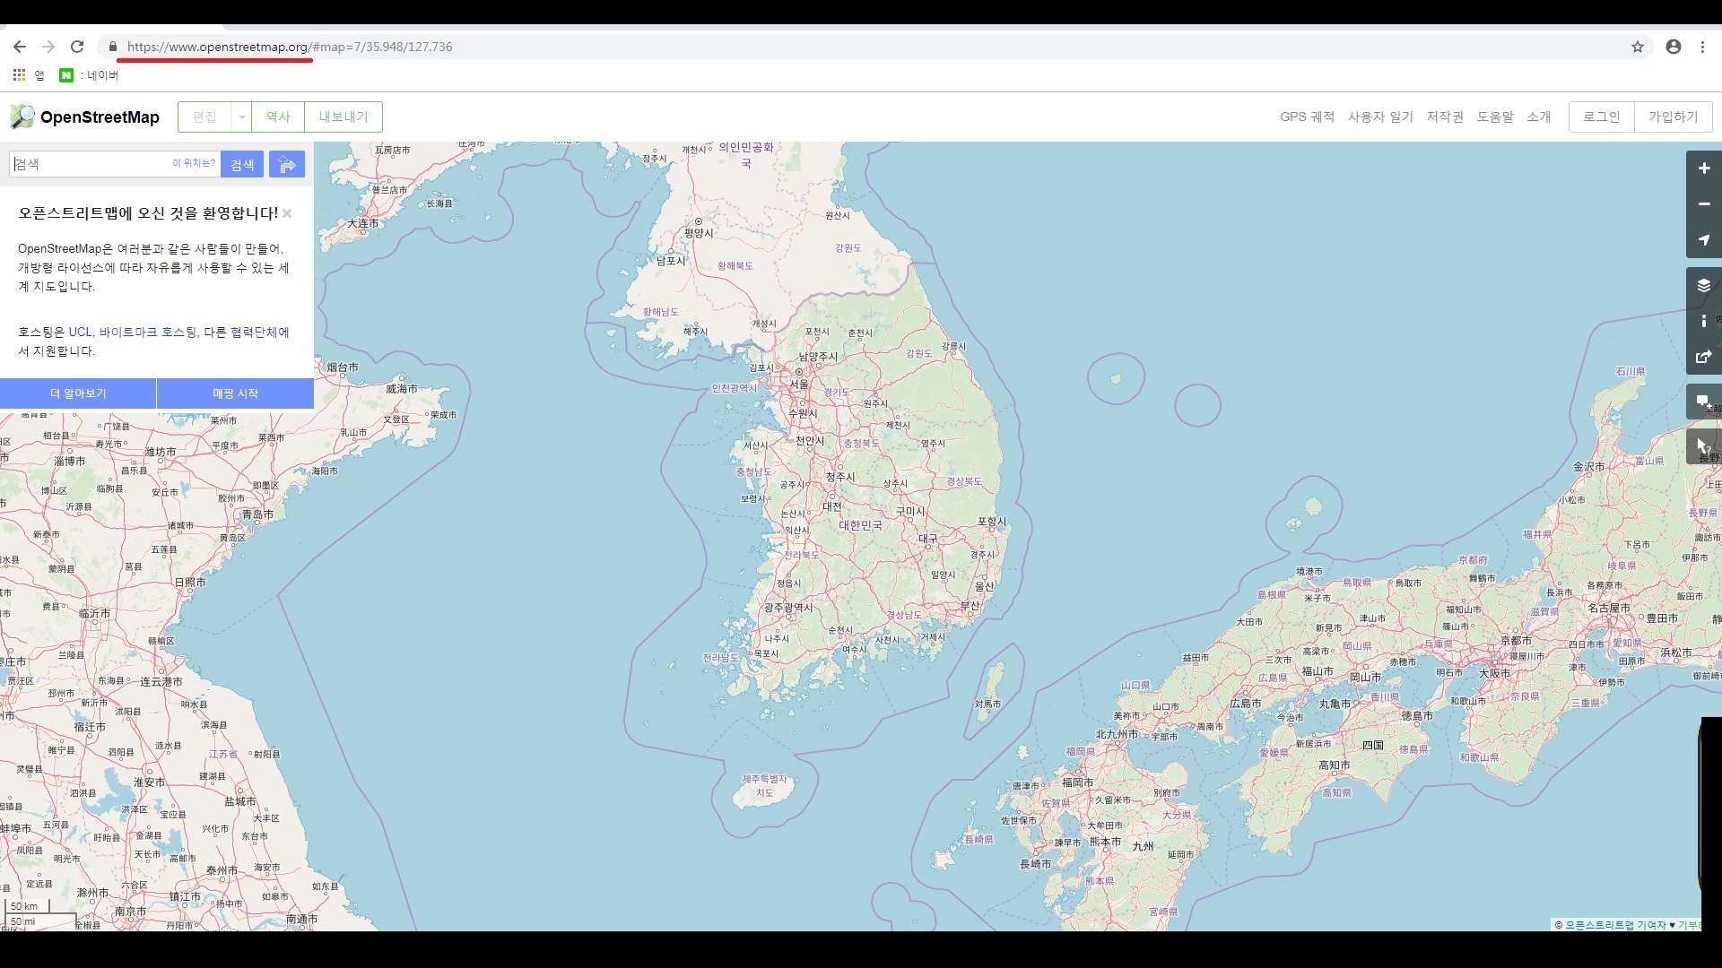Add a map note icon
This screenshot has height=968, width=1722.
pyautogui.click(x=1704, y=402)
